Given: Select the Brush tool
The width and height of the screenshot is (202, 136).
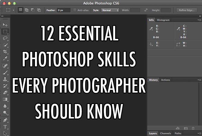Looking at the screenshot, I should [x=5, y=73].
